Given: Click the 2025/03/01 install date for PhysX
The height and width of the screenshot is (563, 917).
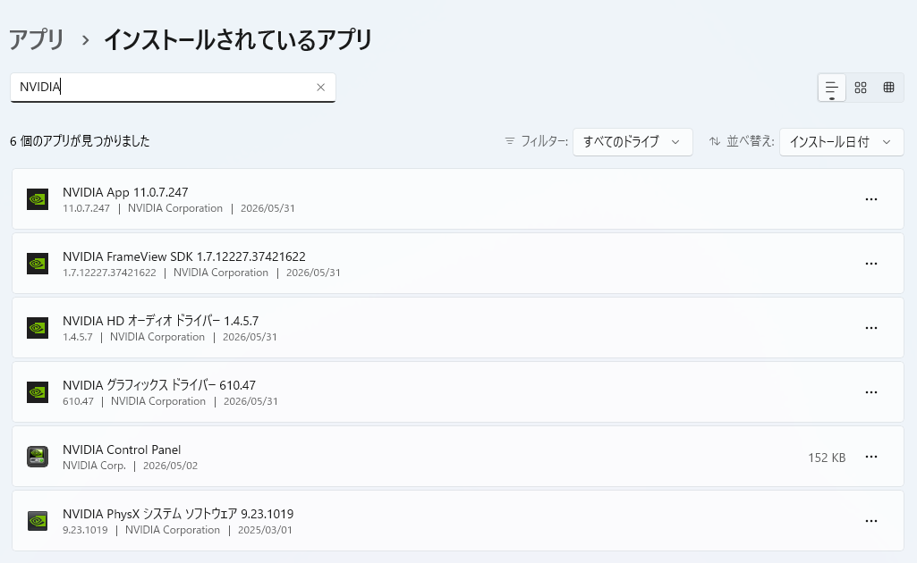Looking at the screenshot, I should pos(265,530).
